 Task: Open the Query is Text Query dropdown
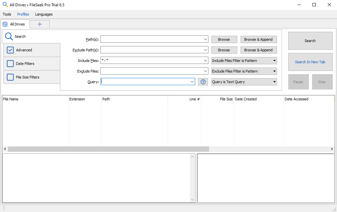pos(244,82)
